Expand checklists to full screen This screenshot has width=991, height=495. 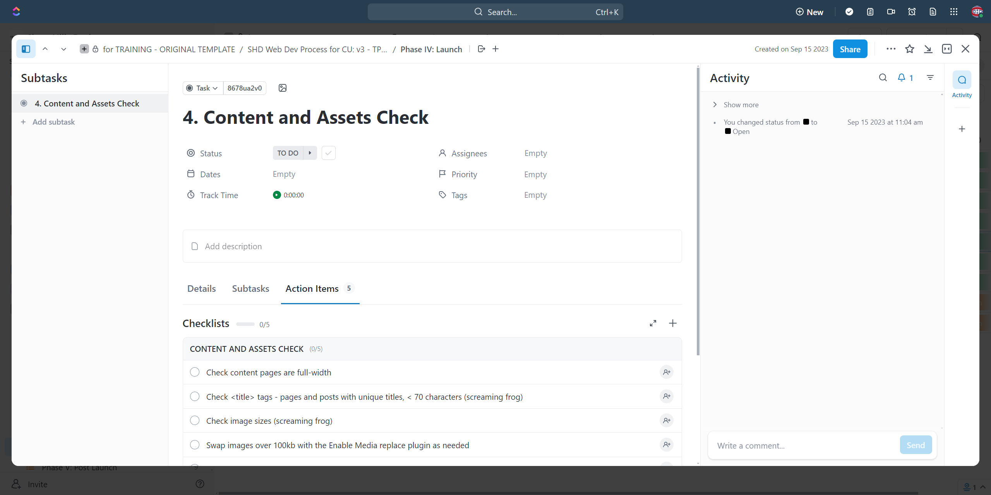(653, 323)
